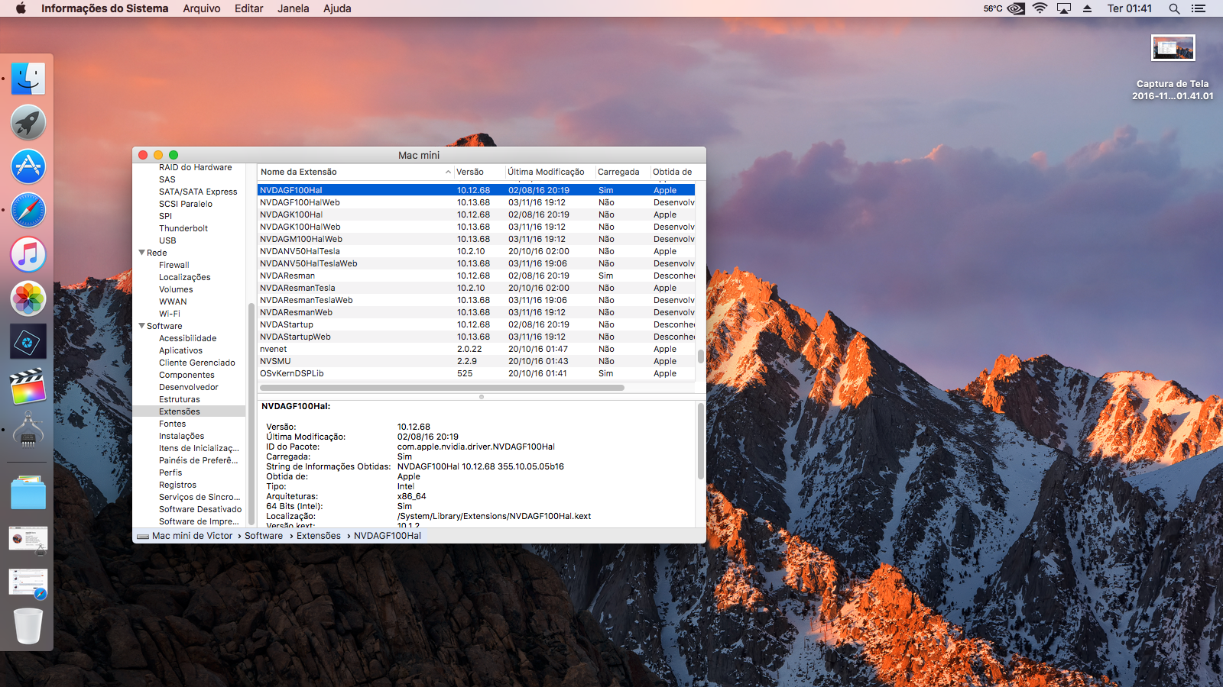Launch Launchpad rocket icon in Dock
Viewport: 1223px width, 687px height.
[x=28, y=122]
